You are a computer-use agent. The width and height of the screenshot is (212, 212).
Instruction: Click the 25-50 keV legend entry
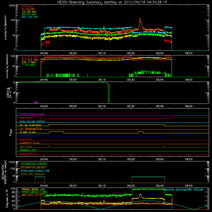coord(29,14)
